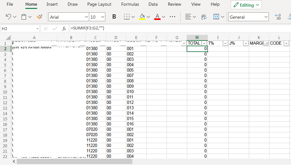The height and width of the screenshot is (165, 291).
Task: Open the CODE column filter button
Action: point(286,43)
